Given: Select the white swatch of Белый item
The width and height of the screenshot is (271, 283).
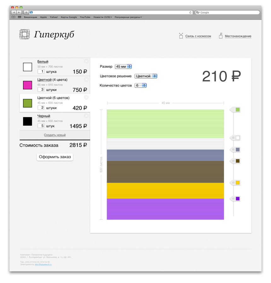Looking at the screenshot, I should tap(27, 67).
